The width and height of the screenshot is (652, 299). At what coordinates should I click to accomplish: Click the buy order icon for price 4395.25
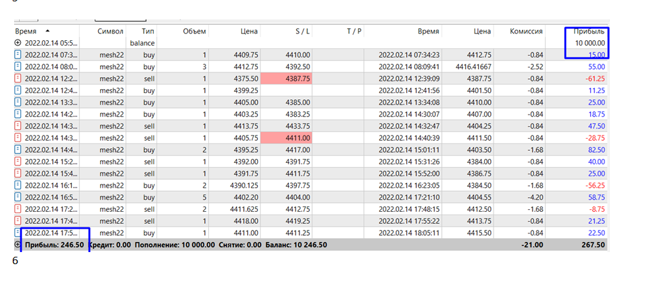pyautogui.click(x=17, y=149)
